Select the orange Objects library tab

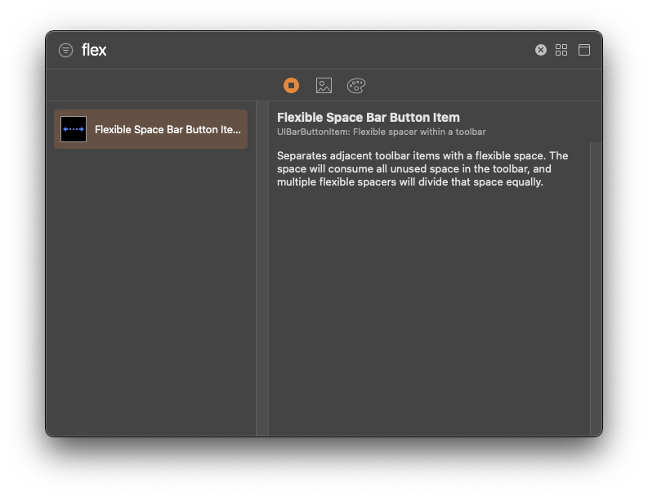point(292,86)
